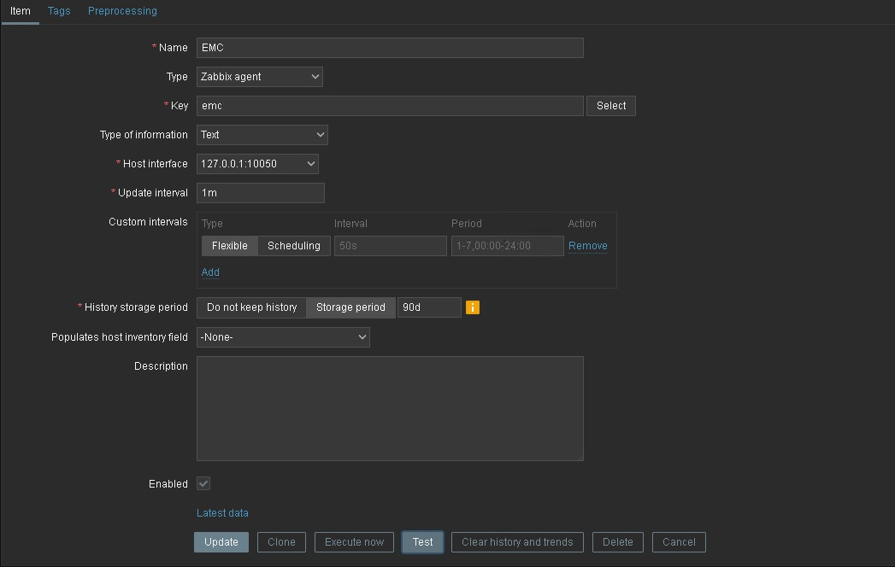The width and height of the screenshot is (895, 567).
Task: Toggle the Enabled checkbox
Action: click(x=203, y=484)
